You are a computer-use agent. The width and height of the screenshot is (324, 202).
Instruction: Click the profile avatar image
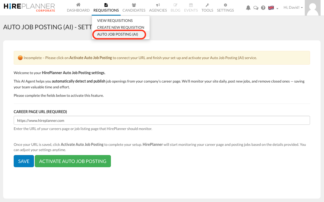coord(312,8)
